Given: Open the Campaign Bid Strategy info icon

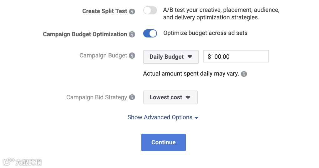Looking at the screenshot, I should point(132,97).
